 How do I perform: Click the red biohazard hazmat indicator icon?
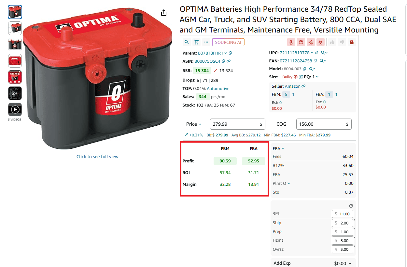321,42
